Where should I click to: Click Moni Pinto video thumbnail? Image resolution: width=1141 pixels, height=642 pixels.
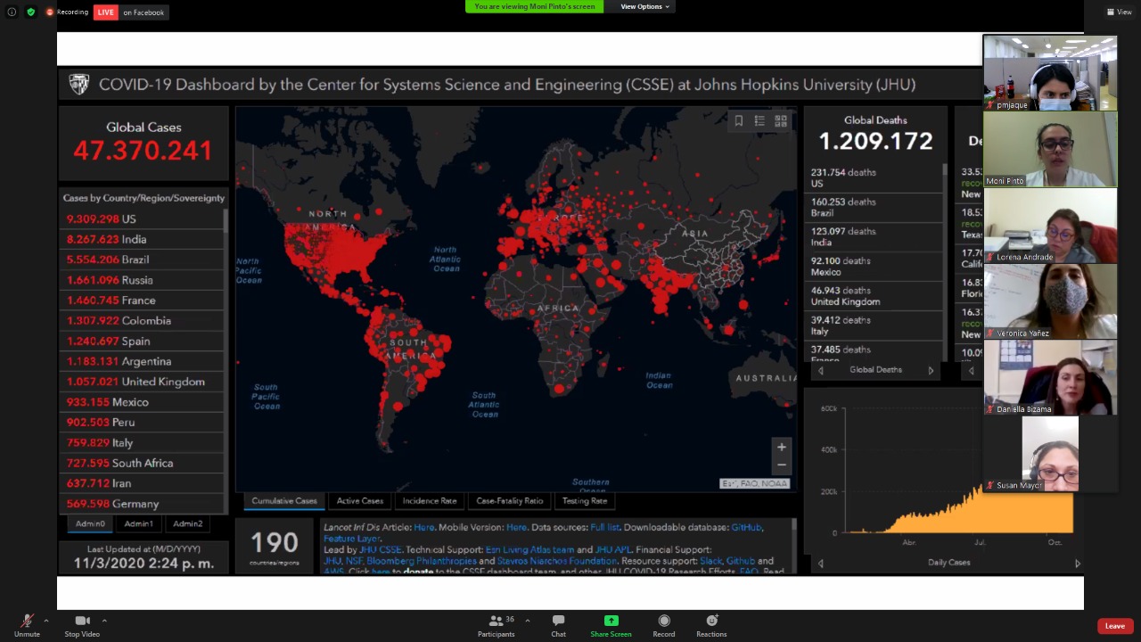coord(1050,149)
